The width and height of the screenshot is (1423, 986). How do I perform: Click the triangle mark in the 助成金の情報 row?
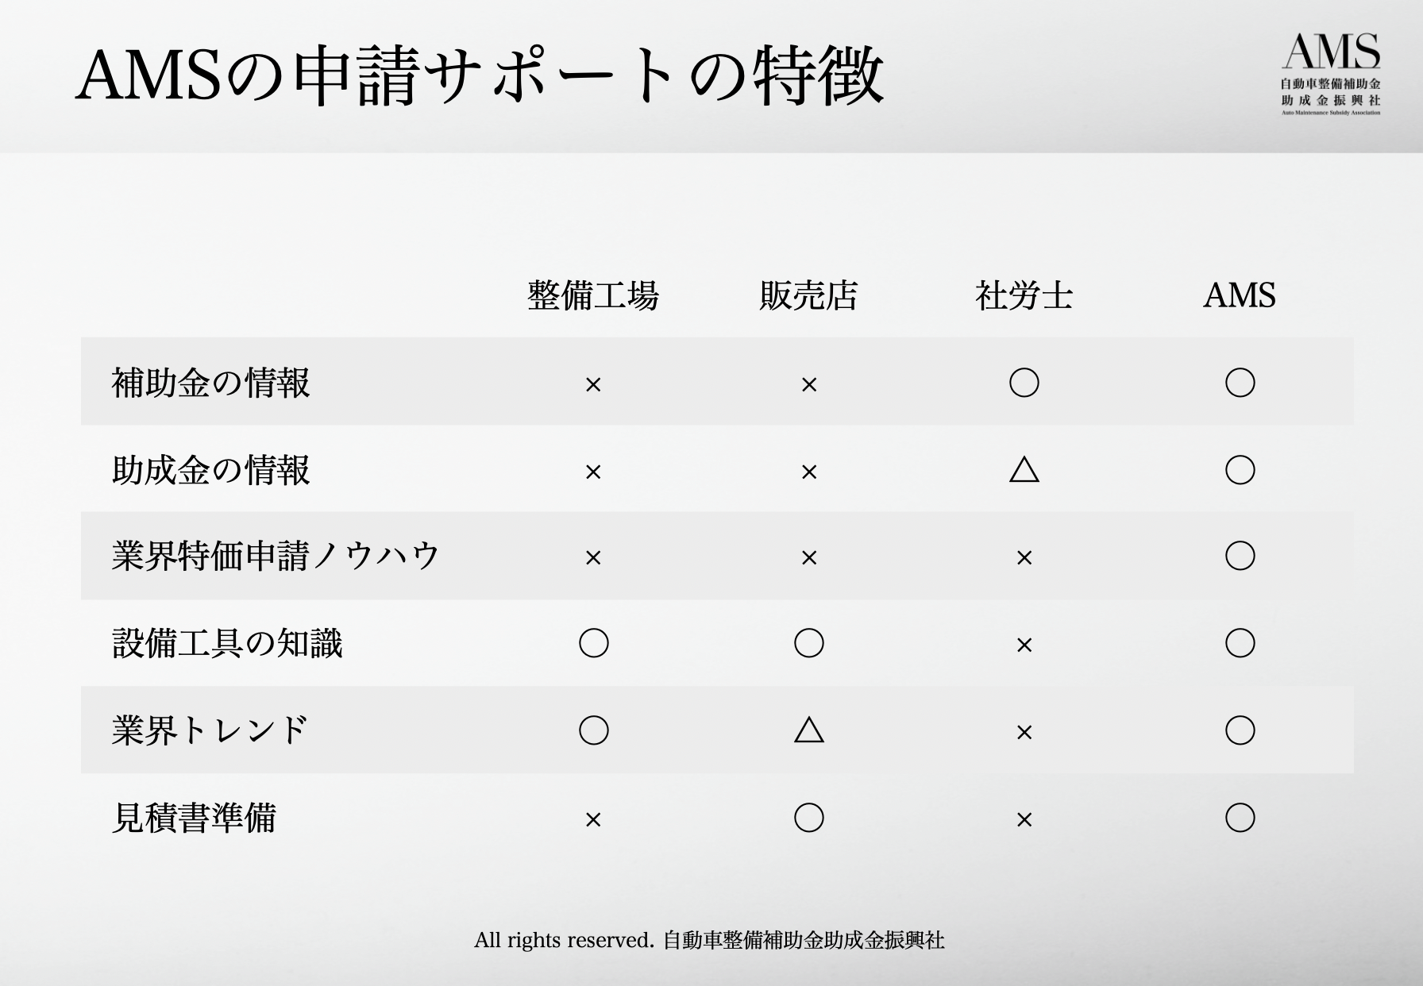[1024, 470]
